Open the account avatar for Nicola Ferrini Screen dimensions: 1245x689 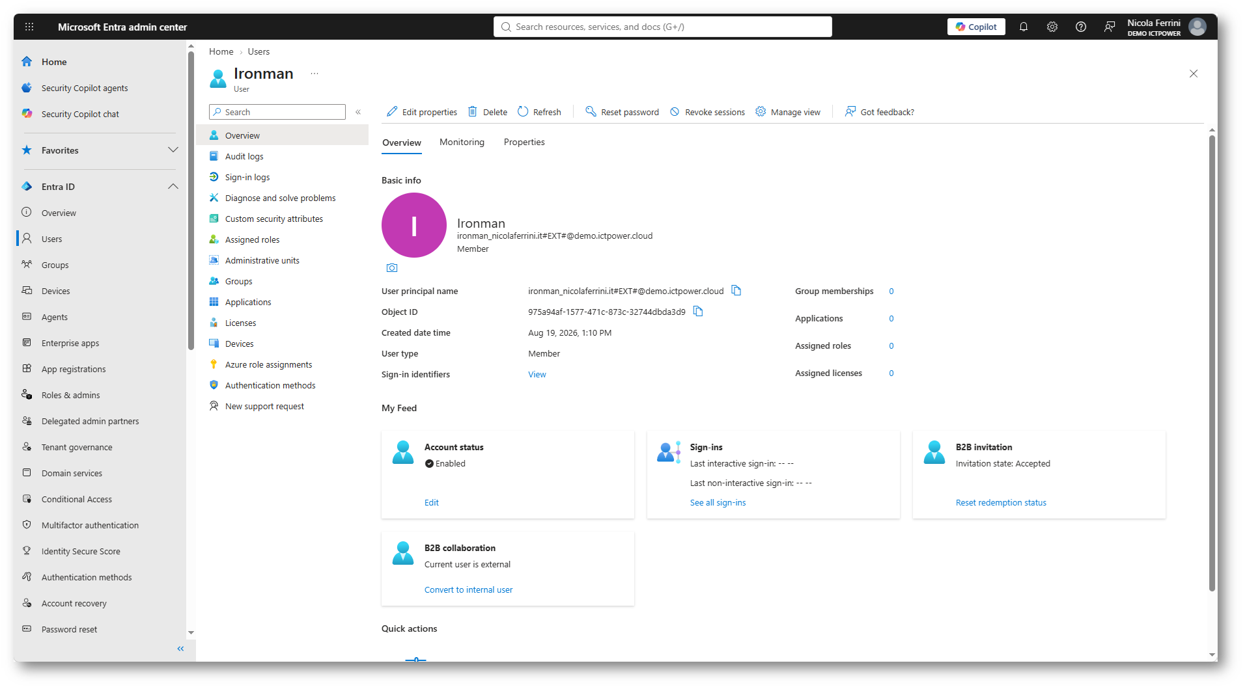[x=1197, y=27]
